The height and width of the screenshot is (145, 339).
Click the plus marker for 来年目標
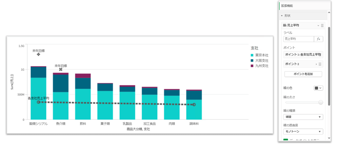[39, 54]
